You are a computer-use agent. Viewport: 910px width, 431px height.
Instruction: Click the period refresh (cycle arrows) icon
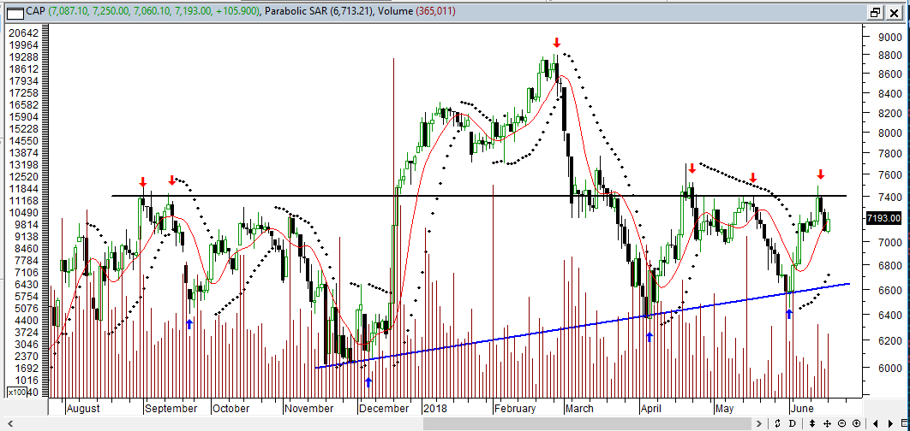click(x=778, y=423)
